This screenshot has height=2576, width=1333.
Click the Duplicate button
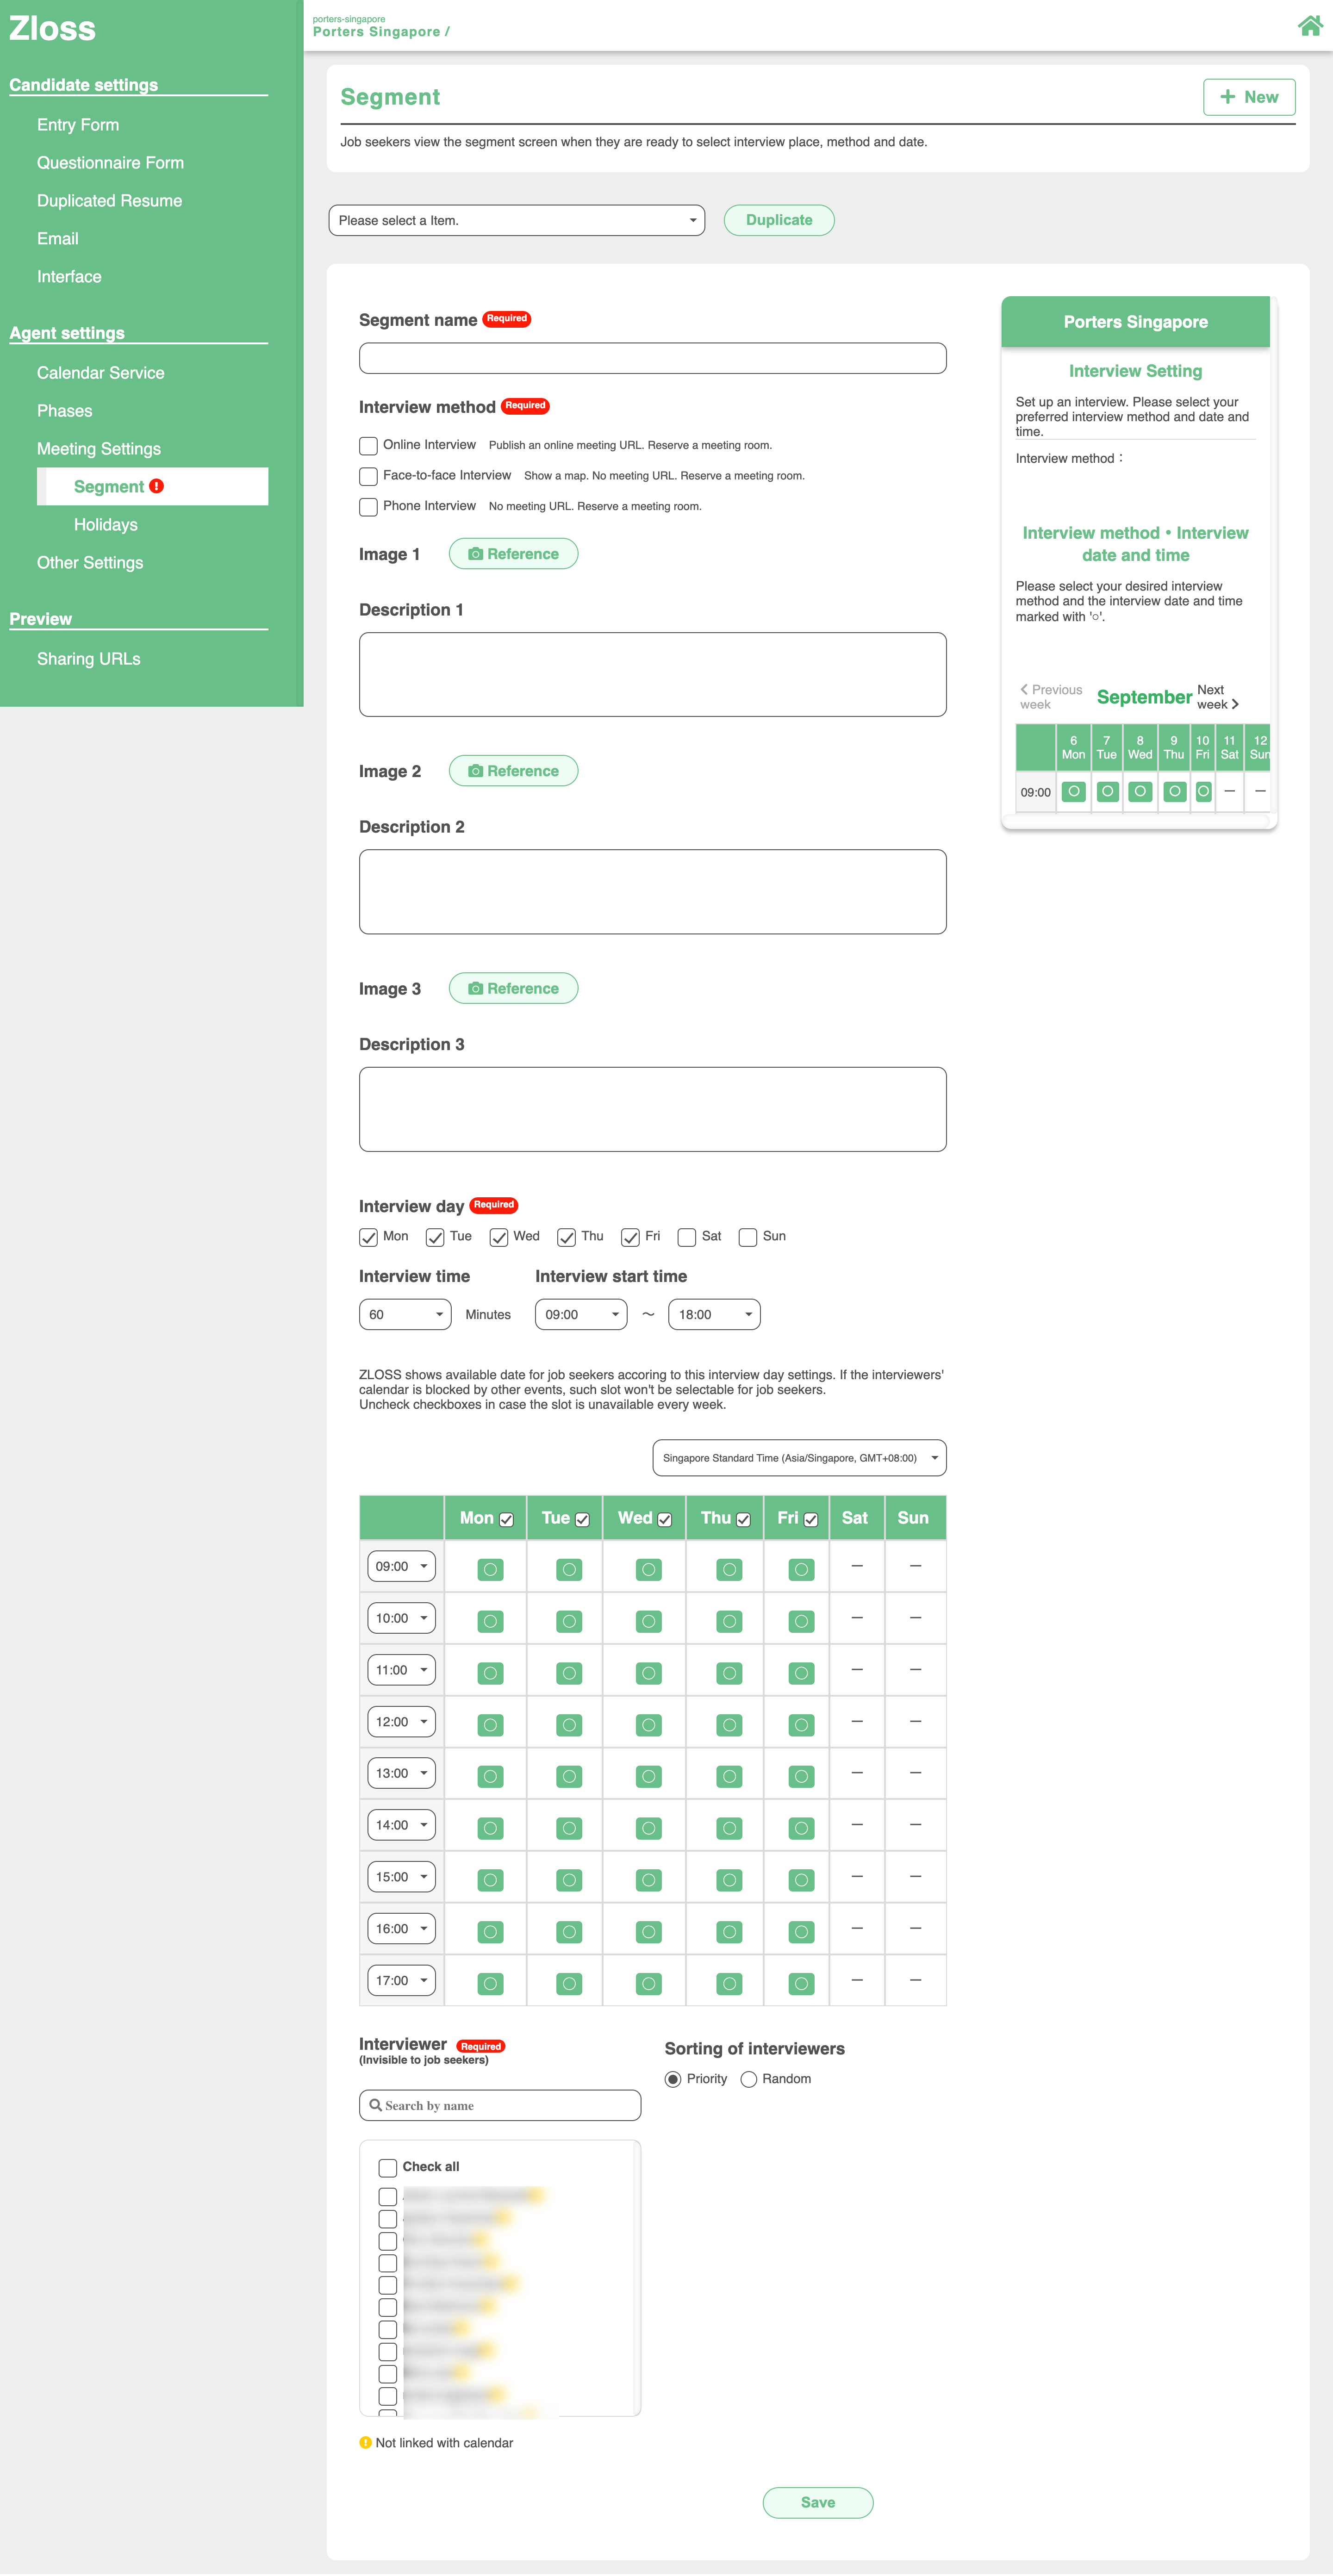tap(779, 220)
